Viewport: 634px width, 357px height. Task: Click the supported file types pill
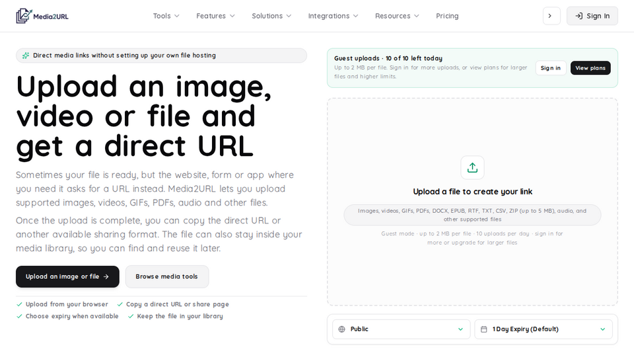(472, 215)
